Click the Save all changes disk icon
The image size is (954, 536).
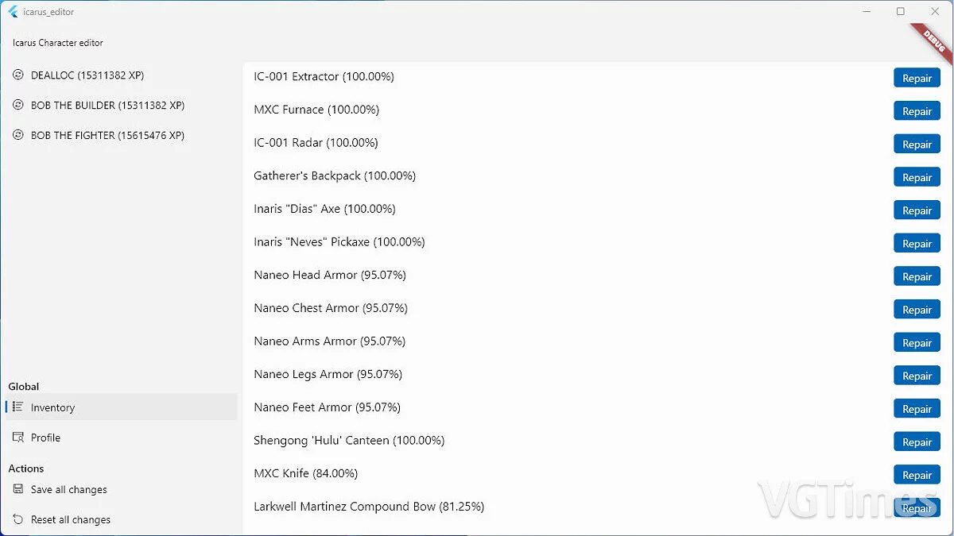pos(17,490)
